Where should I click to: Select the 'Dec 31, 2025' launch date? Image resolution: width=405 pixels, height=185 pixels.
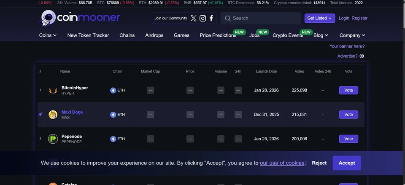[x=266, y=115]
